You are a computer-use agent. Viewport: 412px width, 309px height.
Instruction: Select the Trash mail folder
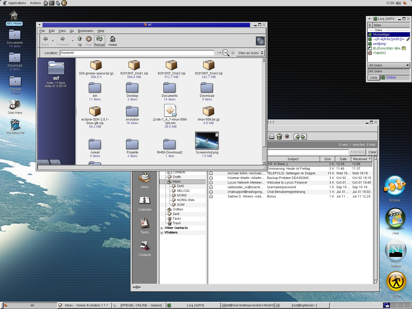tap(176, 223)
